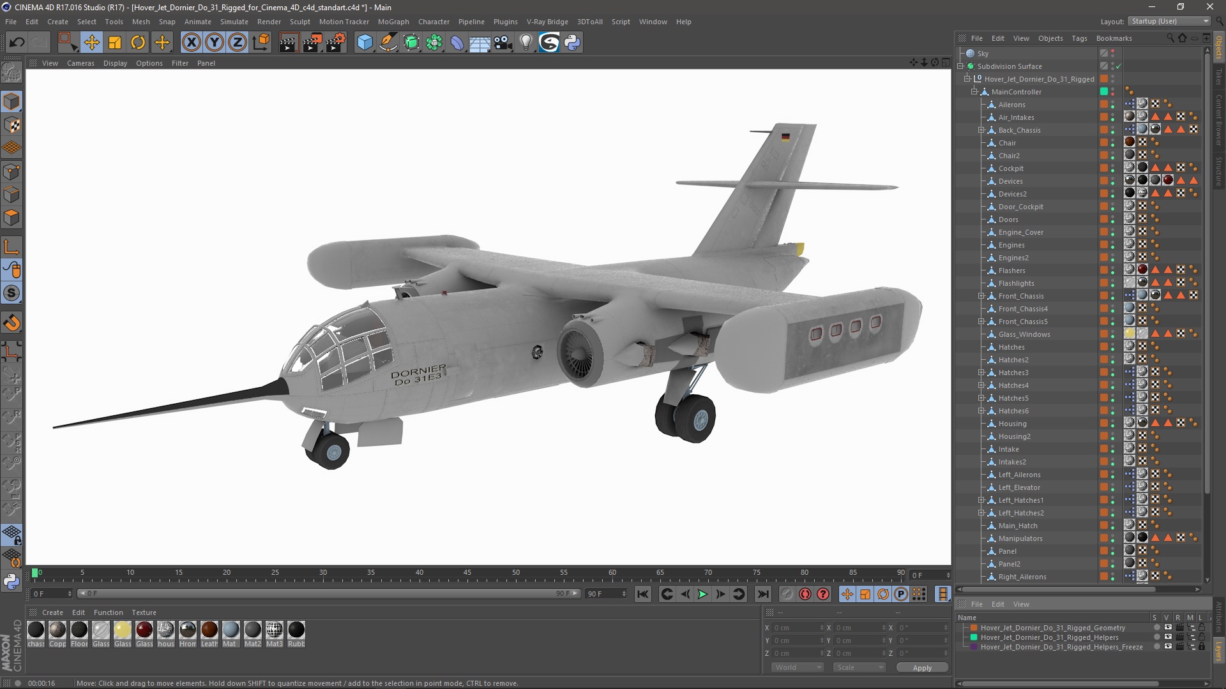This screenshot has width=1226, height=689.
Task: Render the active view
Action: (289, 43)
